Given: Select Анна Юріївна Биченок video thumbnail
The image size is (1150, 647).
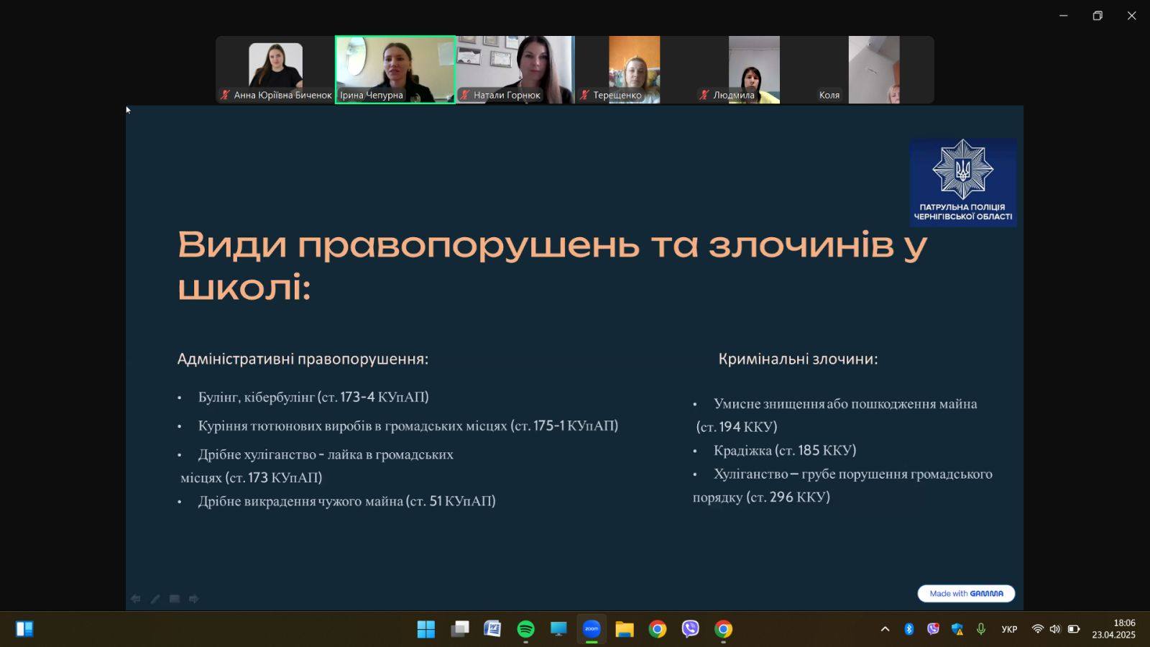Looking at the screenshot, I should (x=275, y=70).
